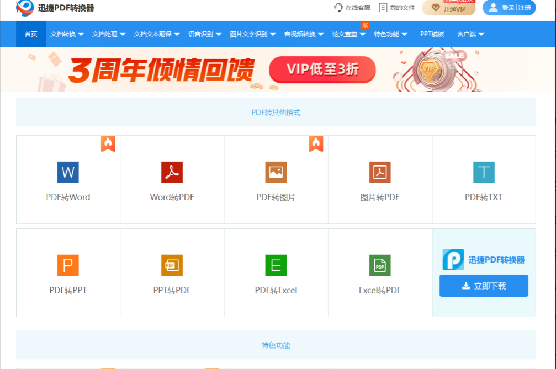Open the PPT模板 menu item
This screenshot has height=369, width=556.
tap(432, 34)
